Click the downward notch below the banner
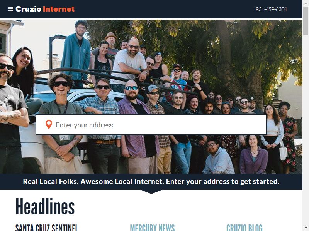 [x=151, y=192]
